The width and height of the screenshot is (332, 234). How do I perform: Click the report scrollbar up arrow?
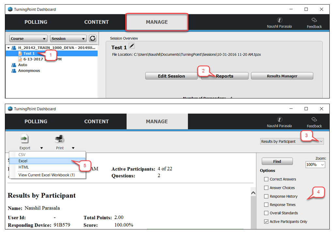coord(253,193)
